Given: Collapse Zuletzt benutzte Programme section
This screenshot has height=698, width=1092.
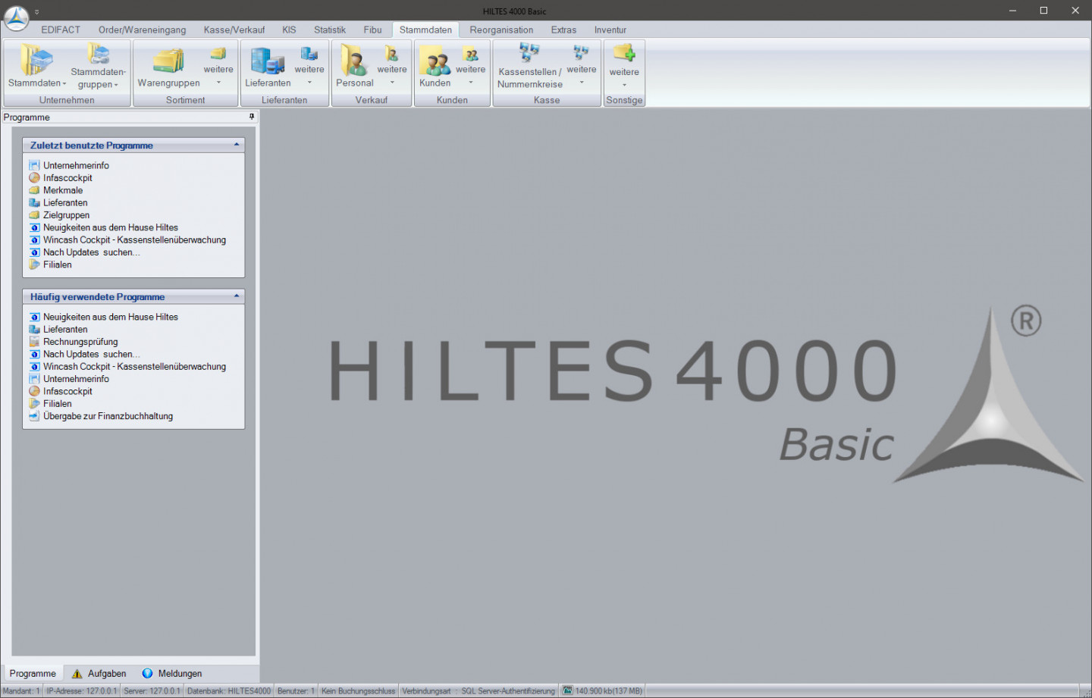Looking at the screenshot, I should pos(237,145).
